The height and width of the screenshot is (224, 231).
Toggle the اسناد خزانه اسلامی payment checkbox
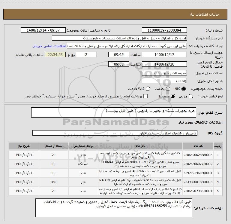pos(145,96)
